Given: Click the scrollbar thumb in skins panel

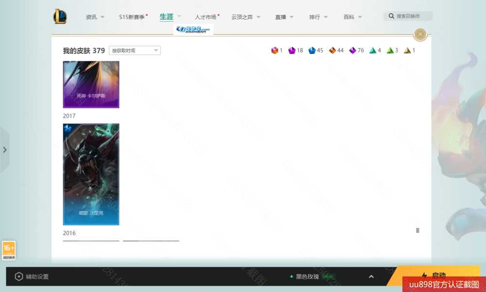Looking at the screenshot, I should [x=417, y=230].
